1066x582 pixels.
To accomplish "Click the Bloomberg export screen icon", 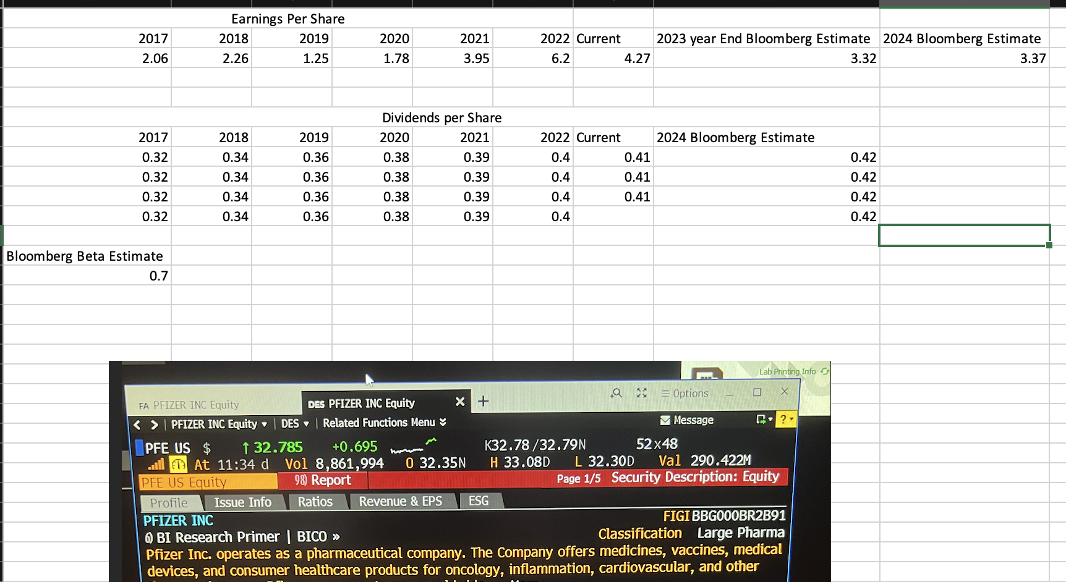I will point(761,420).
